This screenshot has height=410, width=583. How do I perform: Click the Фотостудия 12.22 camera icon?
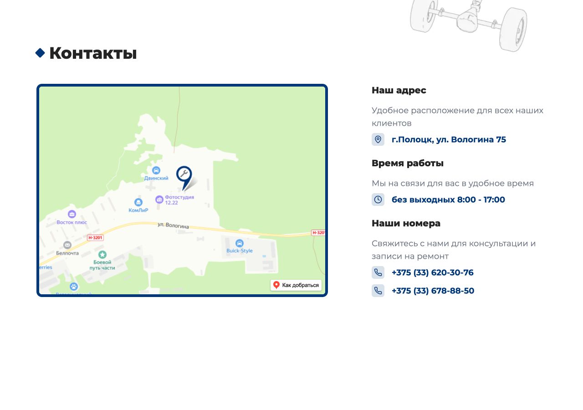[x=159, y=200]
